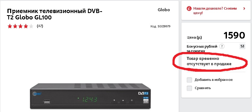Click the red thumbs-up icon
252x112 pixels.
coord(189,9)
